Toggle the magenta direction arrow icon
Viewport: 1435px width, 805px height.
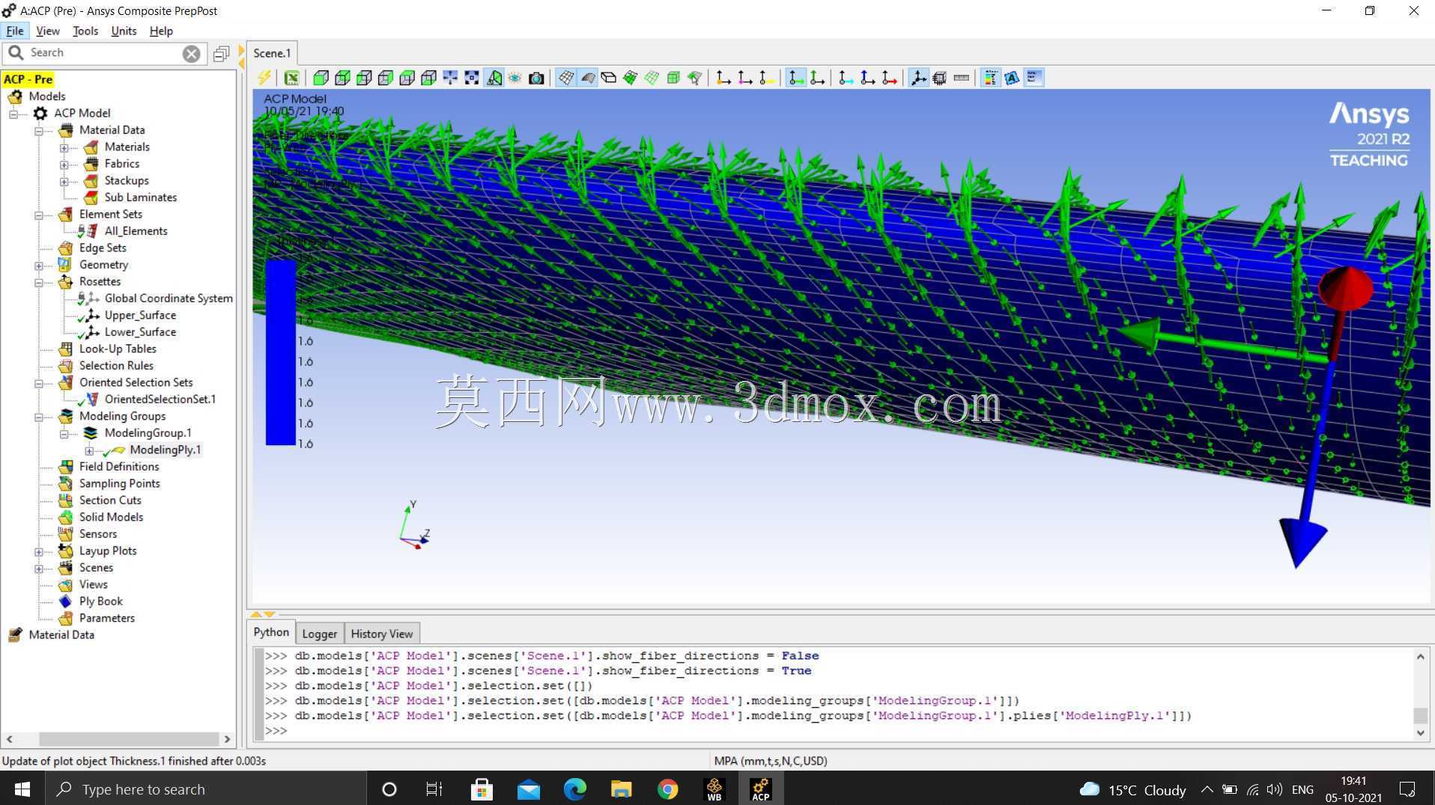[x=745, y=78]
